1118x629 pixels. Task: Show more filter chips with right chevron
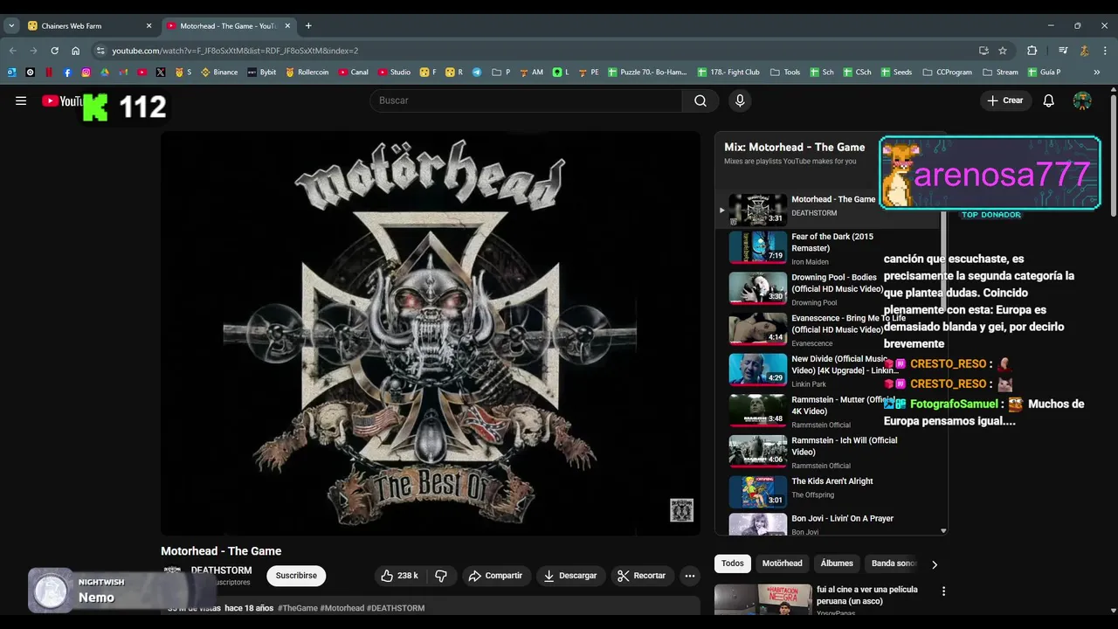935,564
